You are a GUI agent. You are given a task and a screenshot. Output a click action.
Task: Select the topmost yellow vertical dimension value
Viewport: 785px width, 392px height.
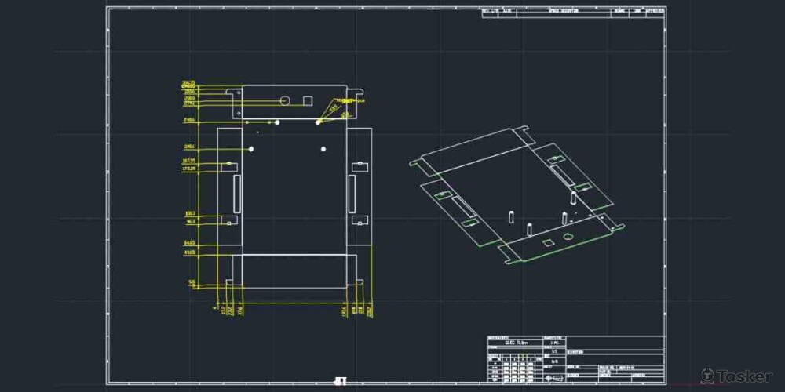click(x=188, y=82)
